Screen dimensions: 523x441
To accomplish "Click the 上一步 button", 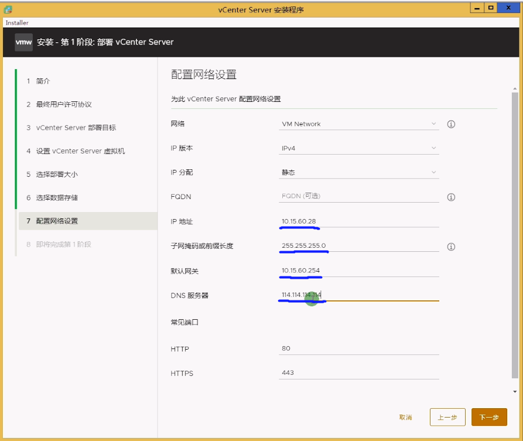I will tap(447, 417).
